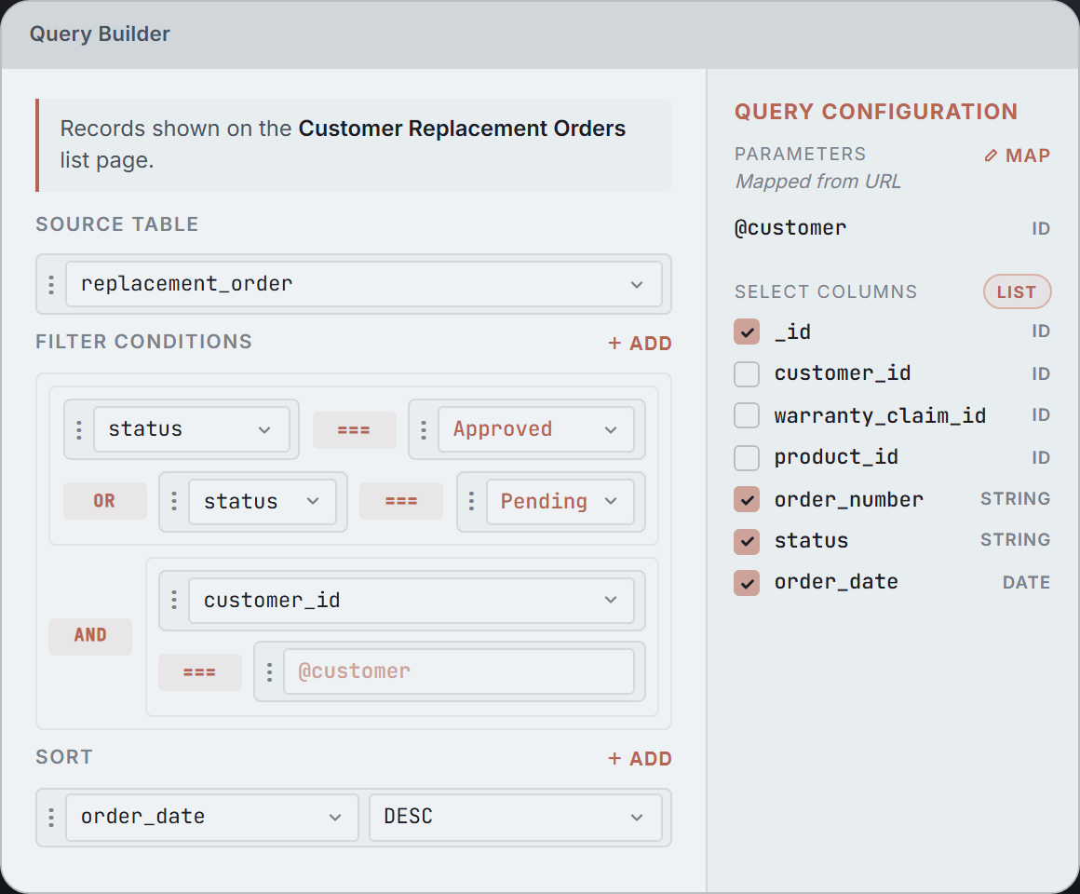
Task: Click drag handle next to first status field
Action: (x=79, y=430)
